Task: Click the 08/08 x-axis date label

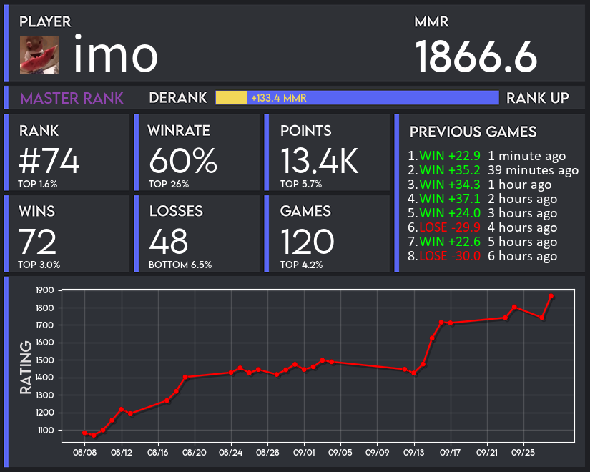Action: point(84,452)
